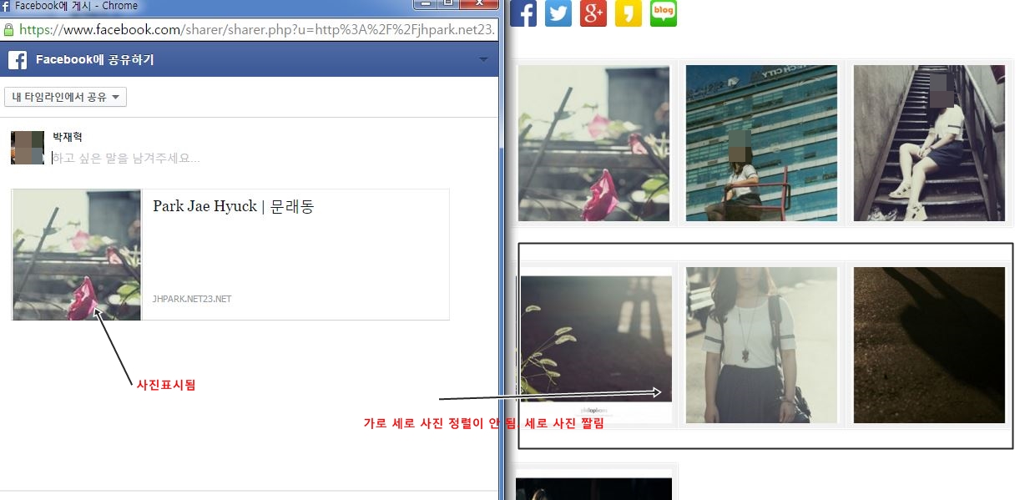1030x500 pixels.
Task: Click the Facebook share icon
Action: point(523,13)
